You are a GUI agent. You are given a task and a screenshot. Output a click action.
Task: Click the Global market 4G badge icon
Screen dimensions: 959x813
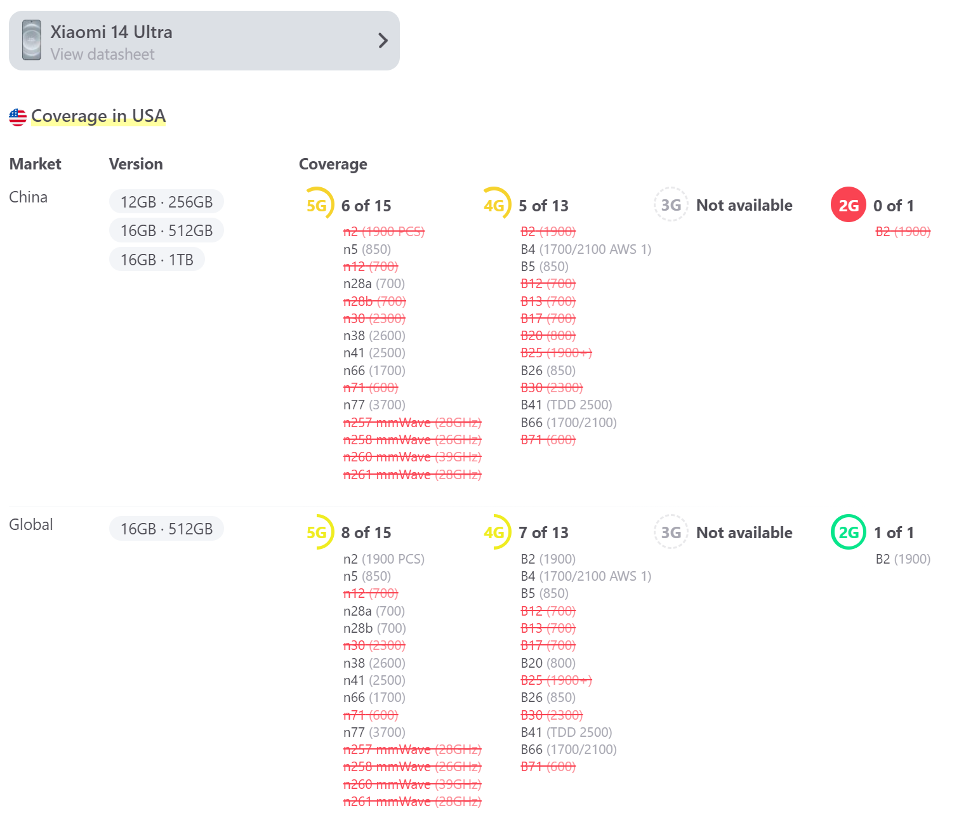pyautogui.click(x=494, y=532)
